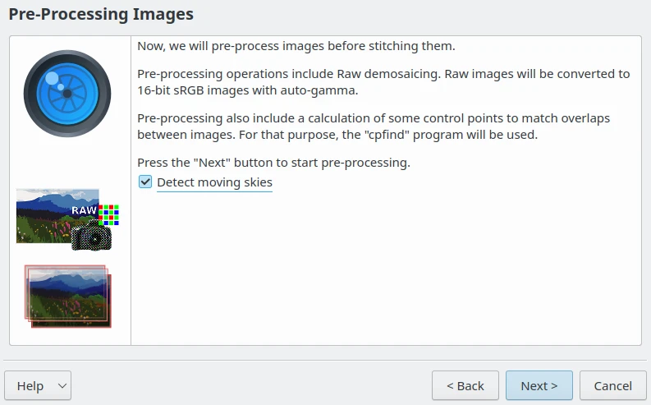Click the paragraph mentioning the "cpfind" program
This screenshot has width=651, height=405.
(374, 127)
